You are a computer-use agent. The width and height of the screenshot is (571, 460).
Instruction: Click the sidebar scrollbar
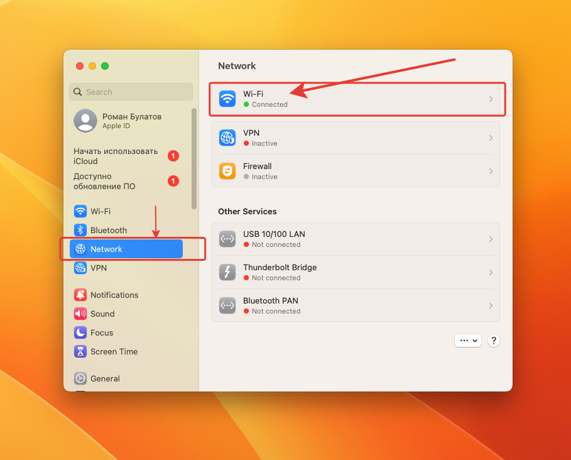click(x=194, y=158)
